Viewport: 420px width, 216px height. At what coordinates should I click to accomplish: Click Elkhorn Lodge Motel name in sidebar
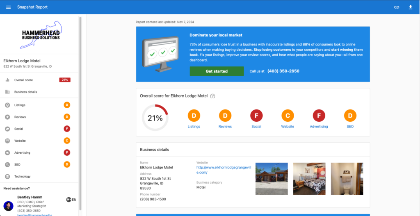[x=22, y=61]
